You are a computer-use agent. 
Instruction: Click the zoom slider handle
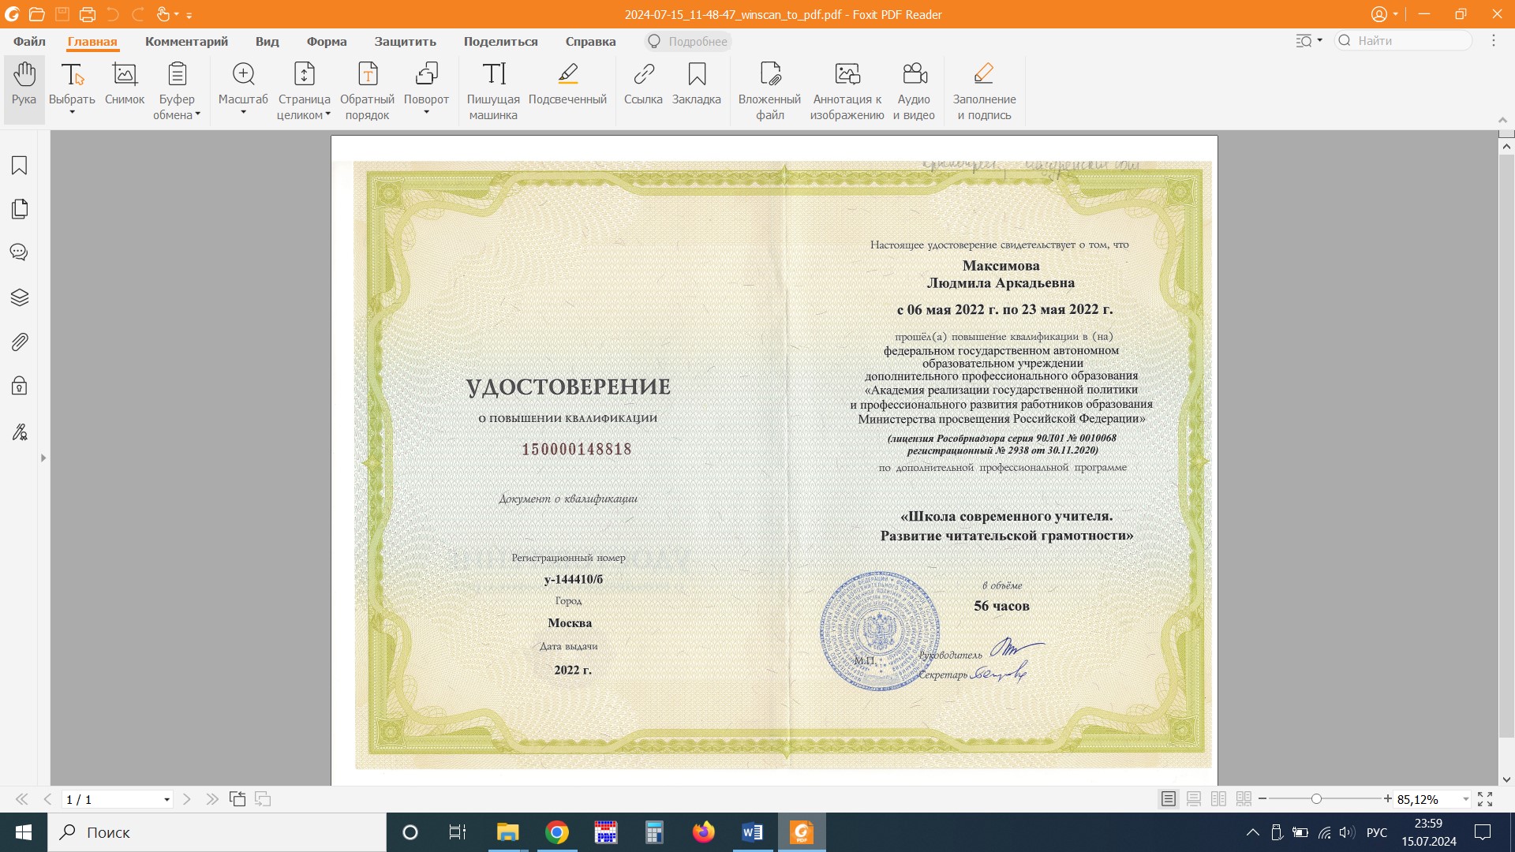click(1316, 799)
